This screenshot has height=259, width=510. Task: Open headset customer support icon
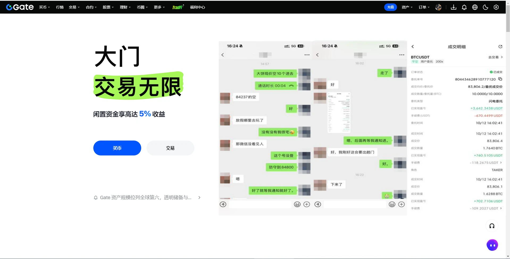click(x=492, y=226)
